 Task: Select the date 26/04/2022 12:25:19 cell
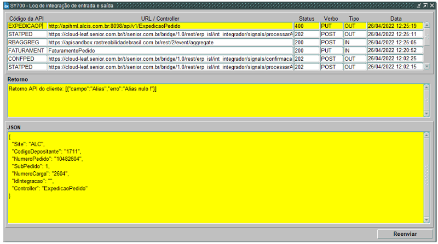[395, 26]
